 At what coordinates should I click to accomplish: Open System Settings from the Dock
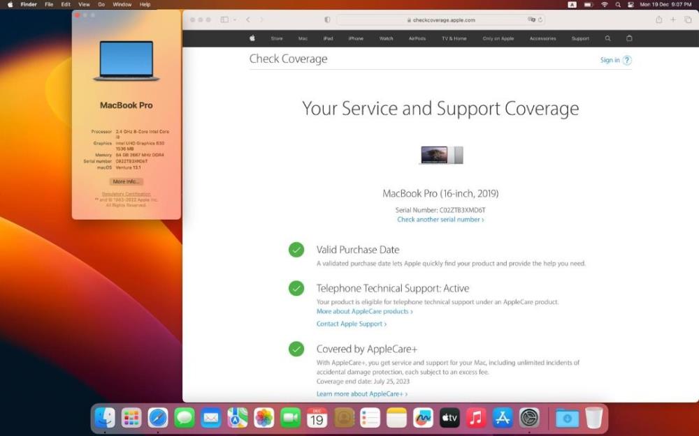[x=529, y=418]
